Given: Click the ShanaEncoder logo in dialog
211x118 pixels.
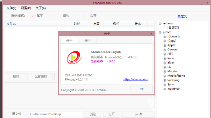Looking at the screenshot, I should (x=74, y=57).
